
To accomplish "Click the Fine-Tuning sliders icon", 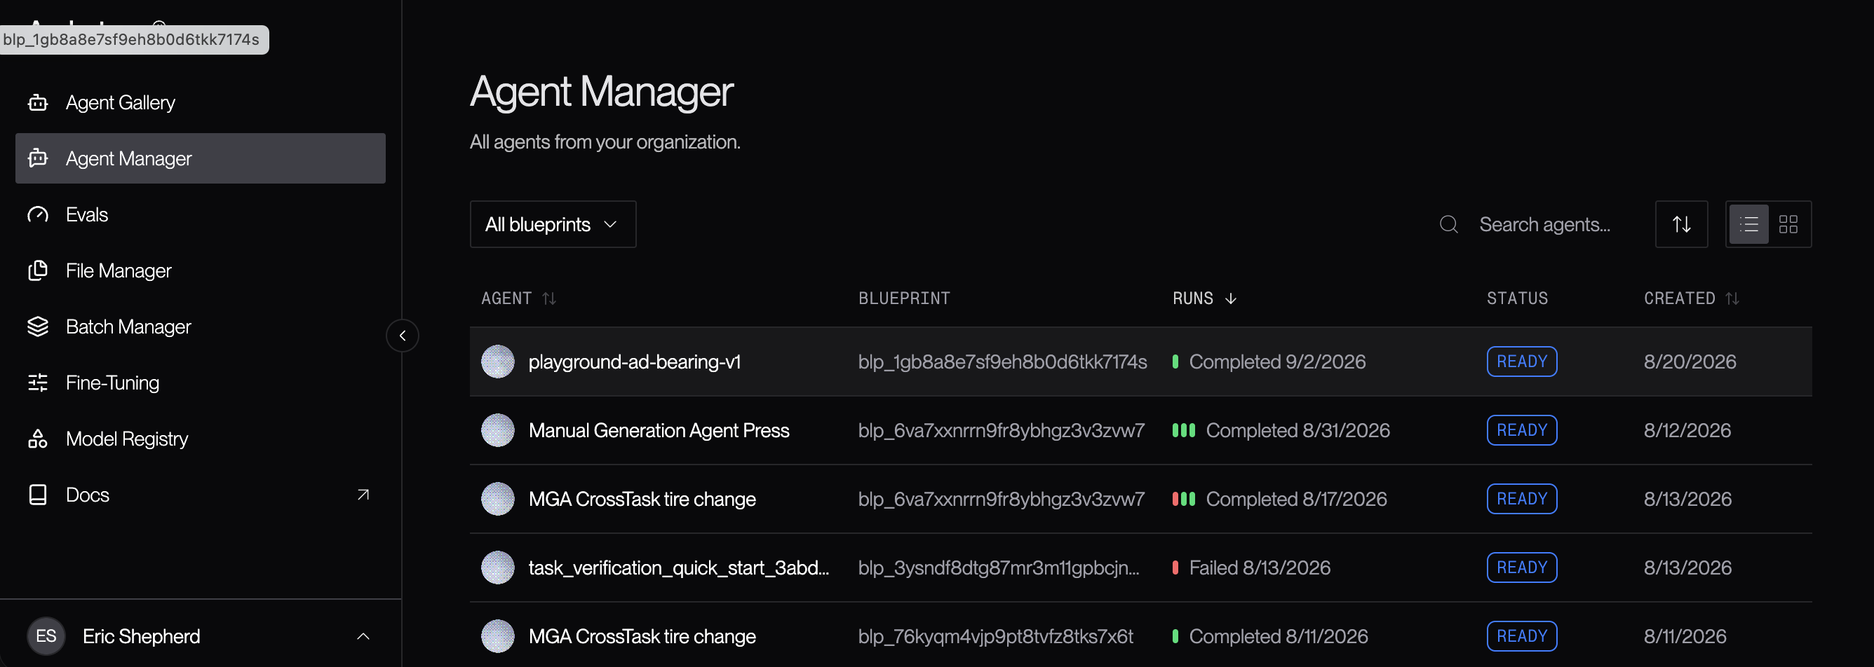I will coord(38,382).
